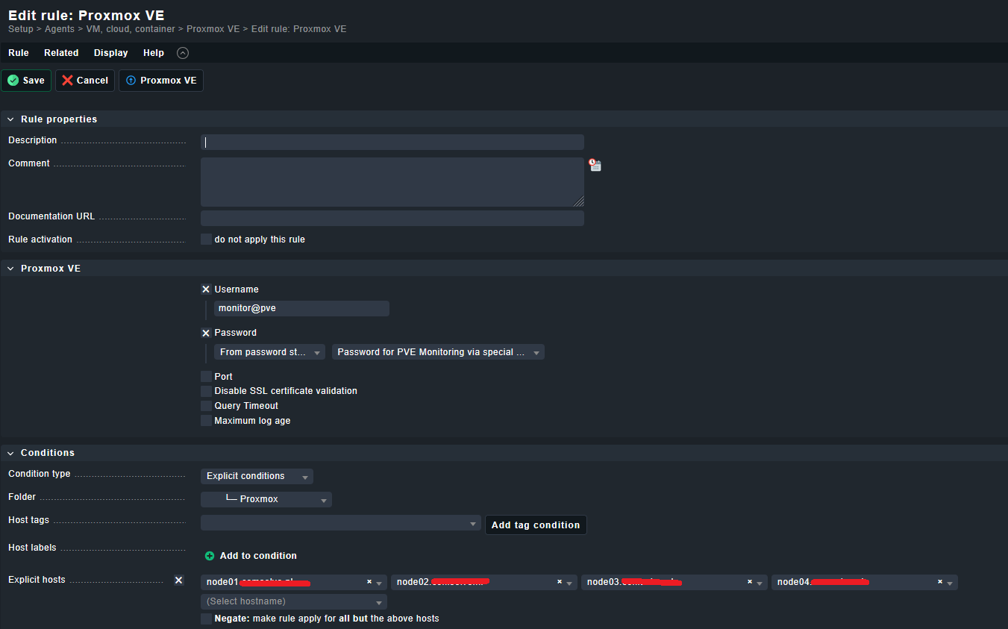This screenshot has height=629, width=1008.
Task: Open the Folder dropdown showing Proxmox
Action: pos(266,499)
